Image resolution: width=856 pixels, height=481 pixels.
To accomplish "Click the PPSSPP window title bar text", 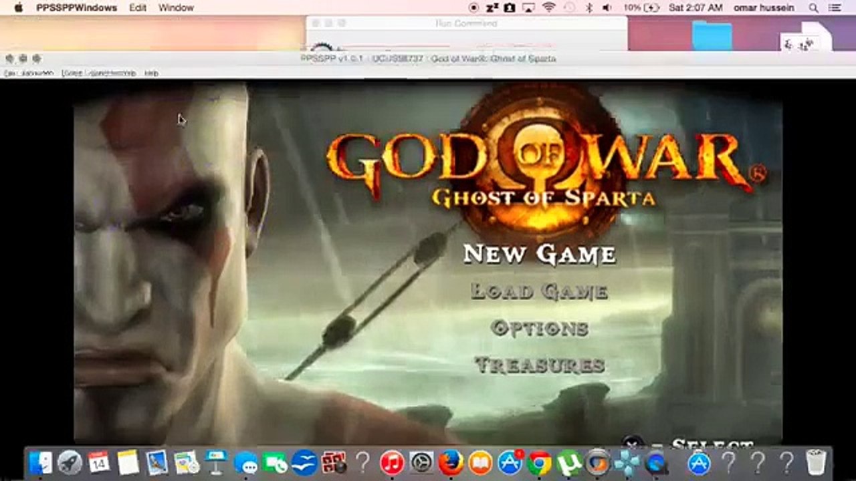I will click(428, 59).
